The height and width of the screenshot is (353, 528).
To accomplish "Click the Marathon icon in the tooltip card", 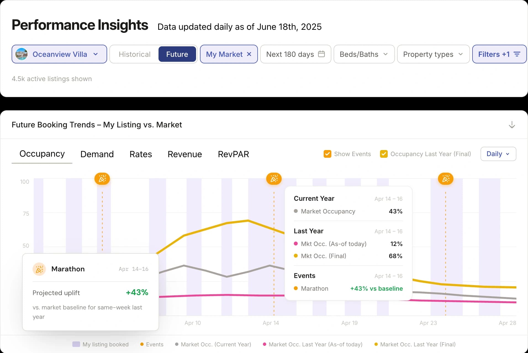I will [x=39, y=269].
